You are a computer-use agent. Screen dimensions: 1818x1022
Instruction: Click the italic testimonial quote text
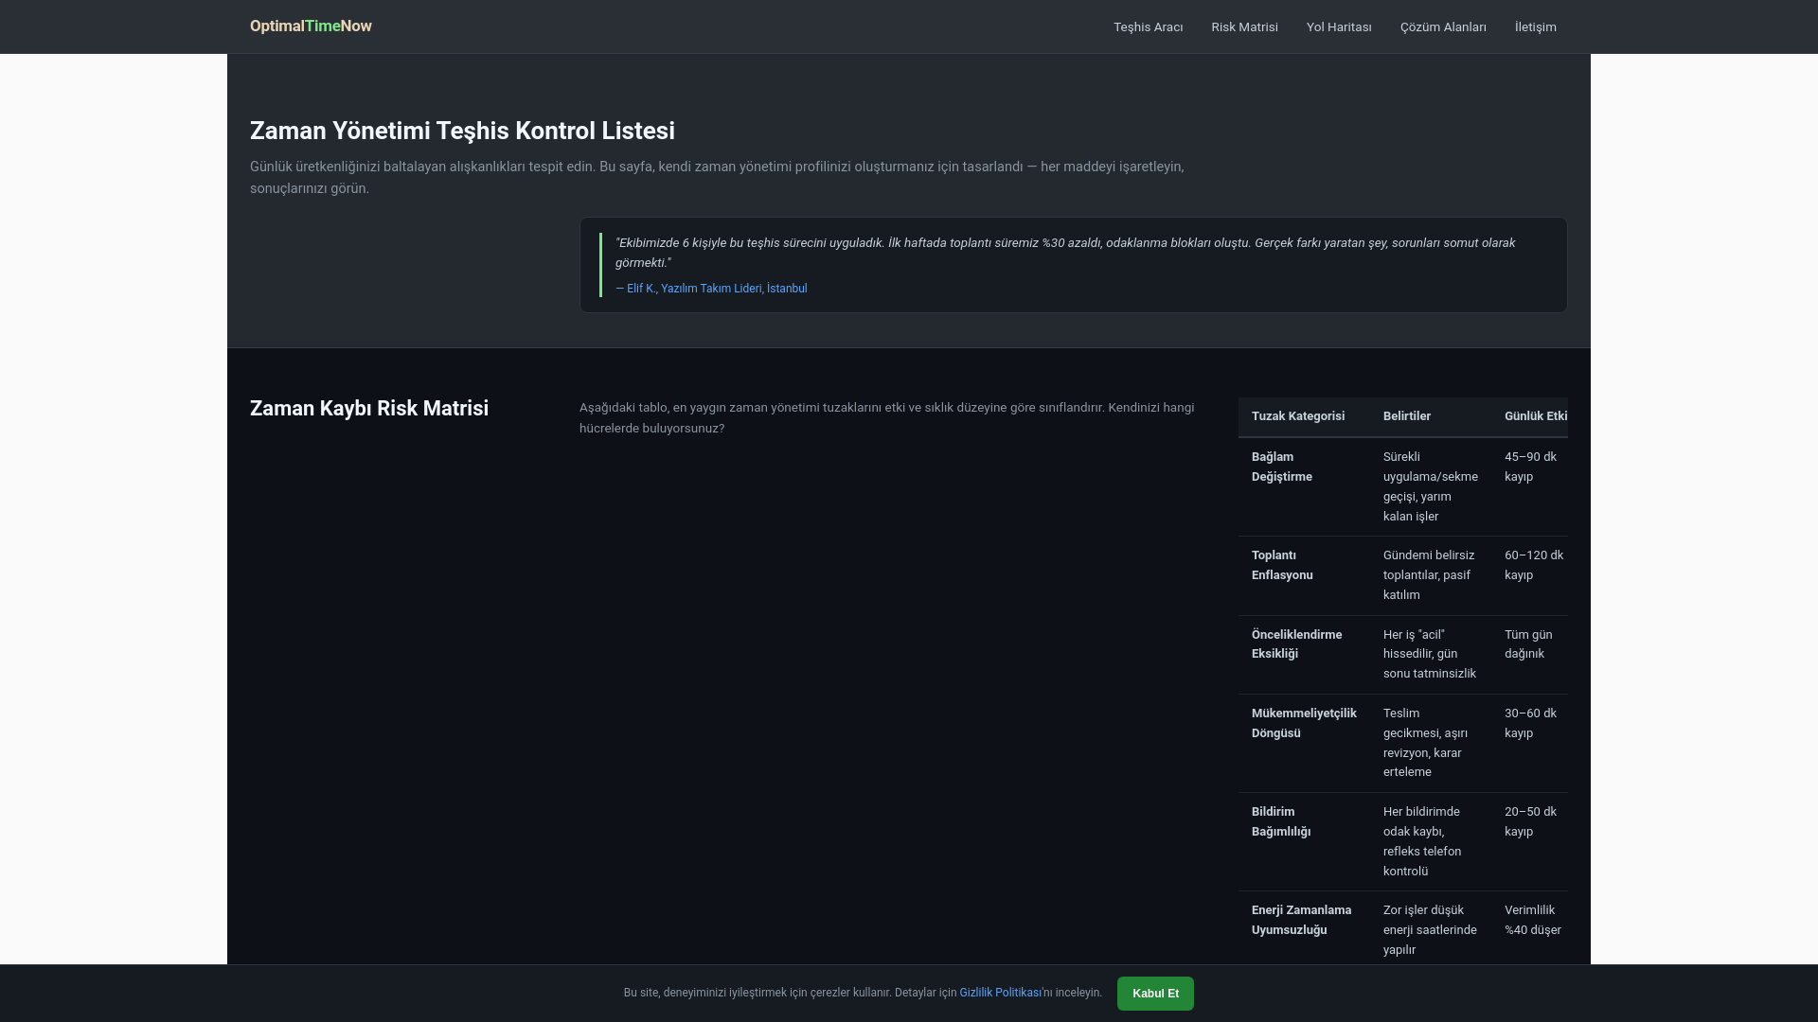1064,253
